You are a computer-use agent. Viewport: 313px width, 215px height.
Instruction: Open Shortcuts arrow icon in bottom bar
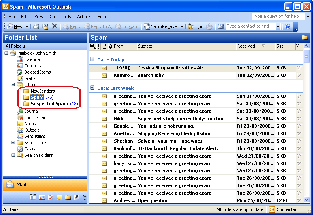[x=77, y=197]
